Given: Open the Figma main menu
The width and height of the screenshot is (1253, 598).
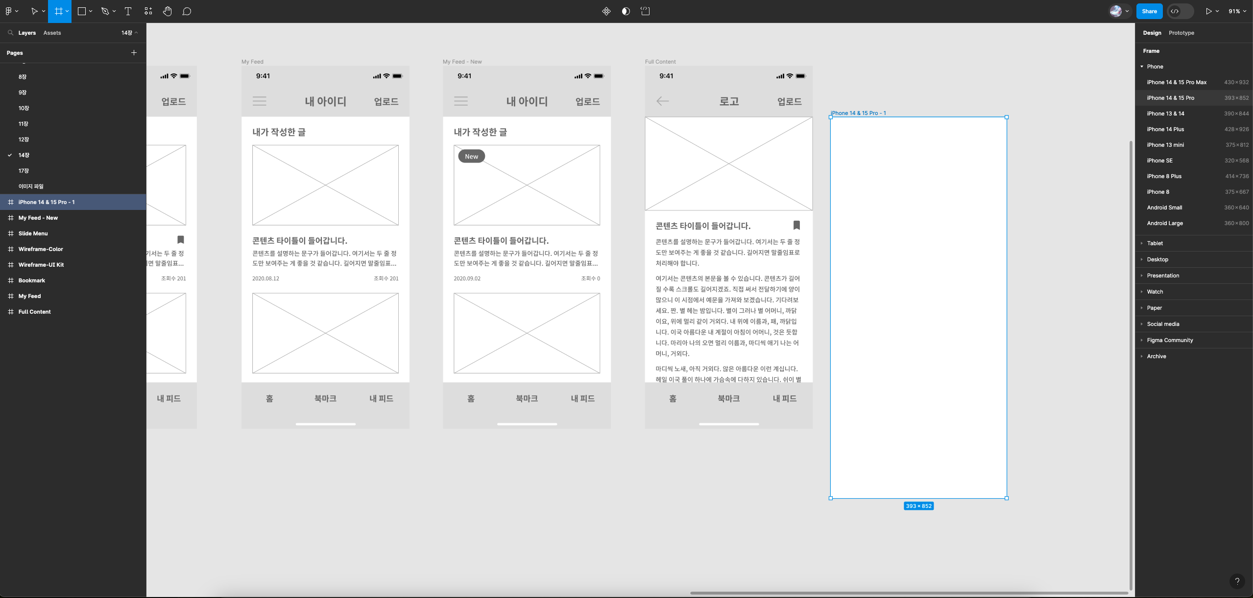Looking at the screenshot, I should coord(9,11).
